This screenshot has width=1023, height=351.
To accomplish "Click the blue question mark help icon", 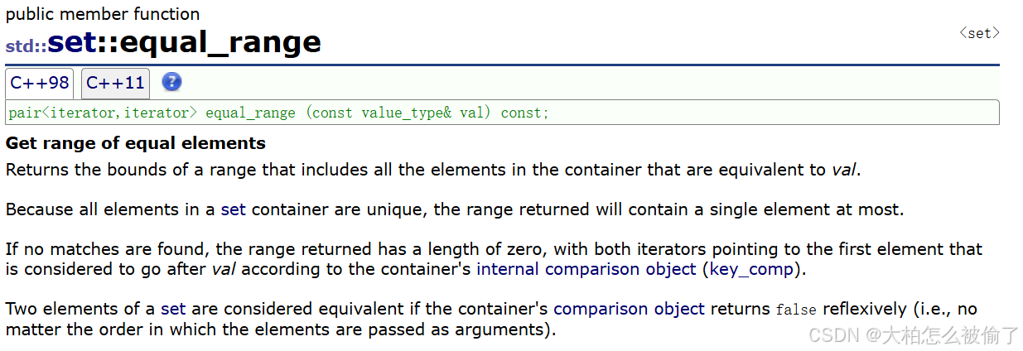I will point(171,82).
